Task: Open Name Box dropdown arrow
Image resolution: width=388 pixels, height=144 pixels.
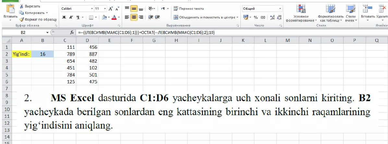Action: (47, 33)
